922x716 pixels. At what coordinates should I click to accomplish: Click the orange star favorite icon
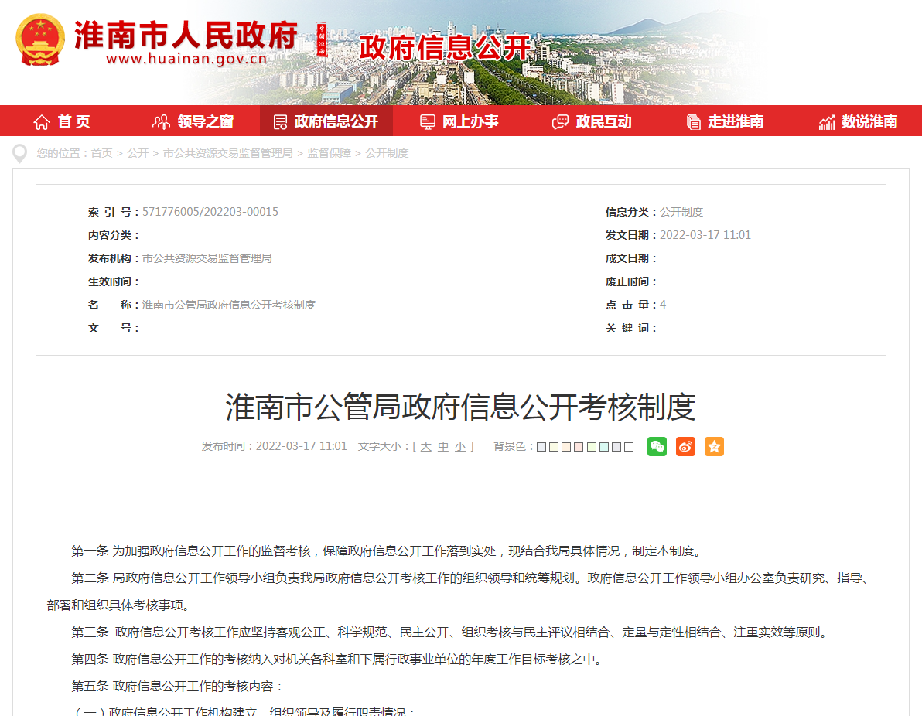(x=714, y=446)
